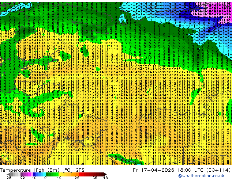The height and width of the screenshot is (179, 232).
Task: Click the '12' label on the color scale
Action: coord(59,178)
